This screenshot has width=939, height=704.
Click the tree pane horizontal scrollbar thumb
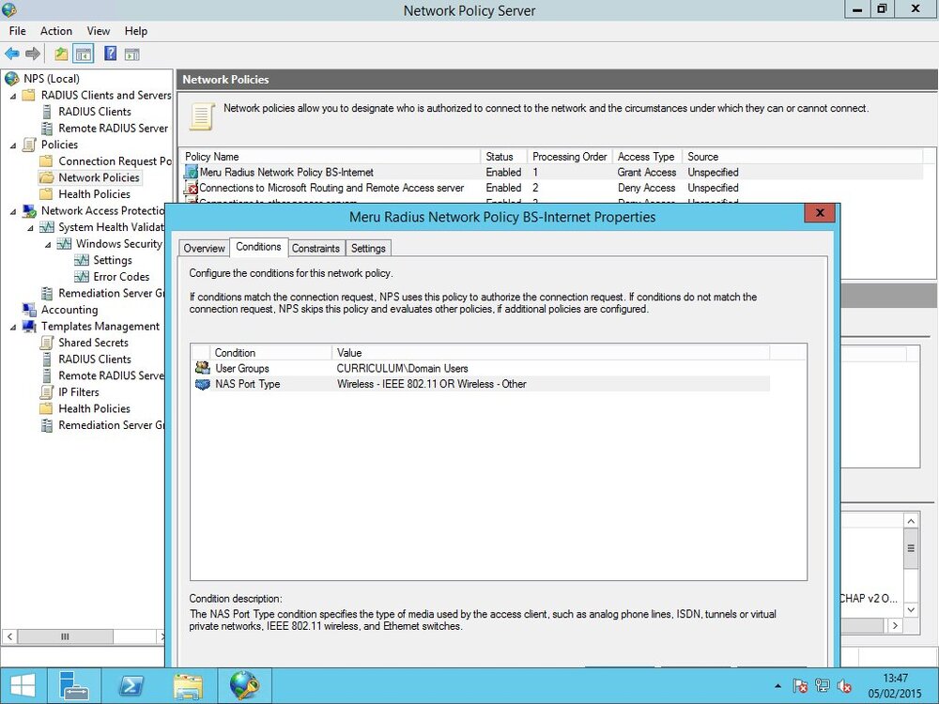65,636
